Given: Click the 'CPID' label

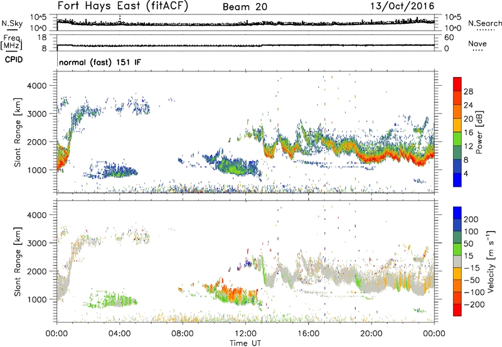Looking at the screenshot, I should pyautogui.click(x=14, y=60).
